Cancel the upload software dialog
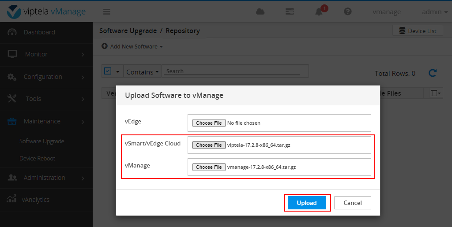 click(x=352, y=203)
